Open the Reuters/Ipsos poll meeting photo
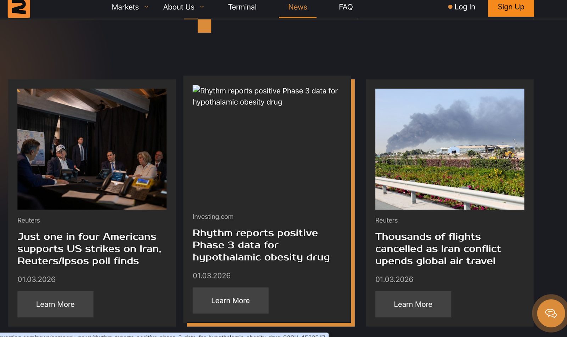Image resolution: width=567 pixels, height=337 pixels. click(92, 149)
